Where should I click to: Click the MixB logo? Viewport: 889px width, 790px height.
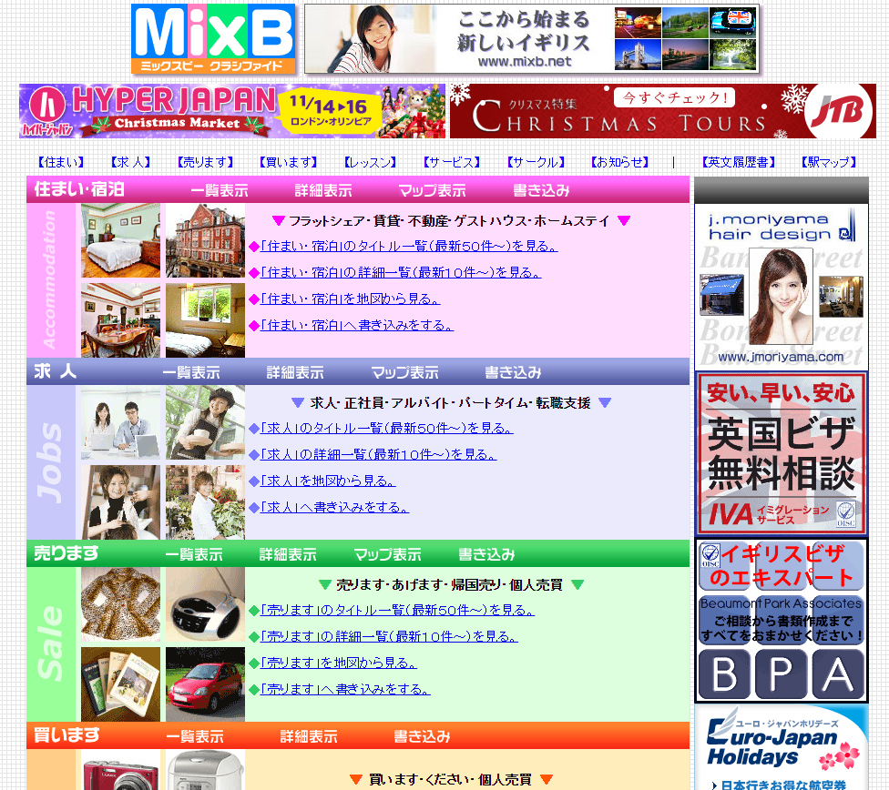pyautogui.click(x=213, y=38)
